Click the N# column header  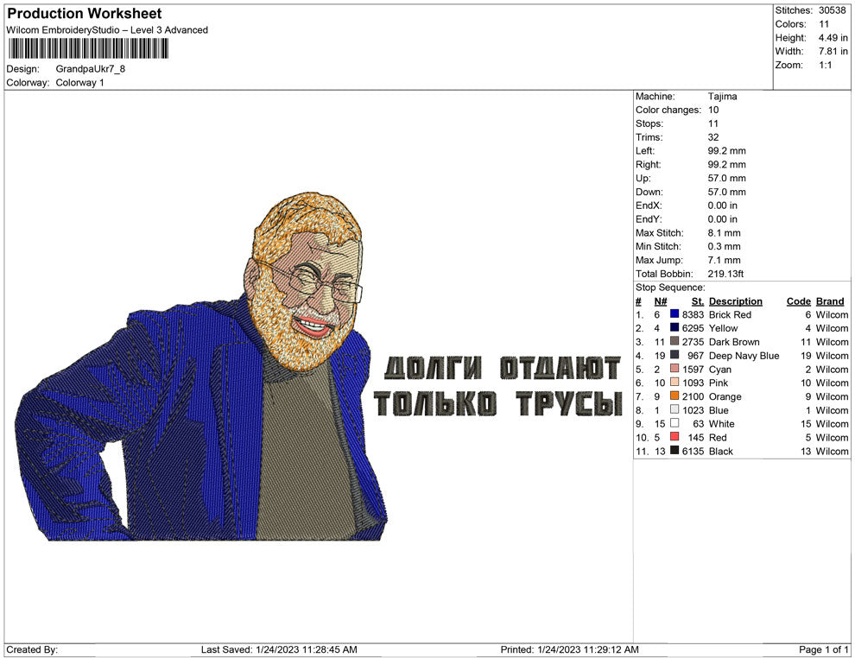tap(660, 301)
